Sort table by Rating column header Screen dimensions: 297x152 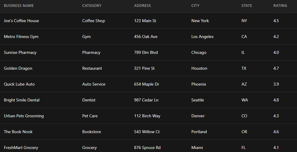click(280, 6)
